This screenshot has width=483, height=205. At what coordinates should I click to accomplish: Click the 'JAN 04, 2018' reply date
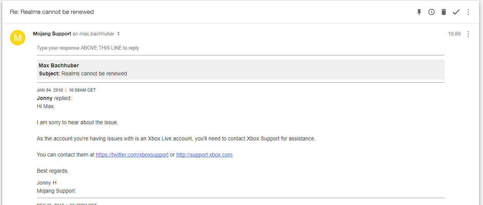(50, 90)
